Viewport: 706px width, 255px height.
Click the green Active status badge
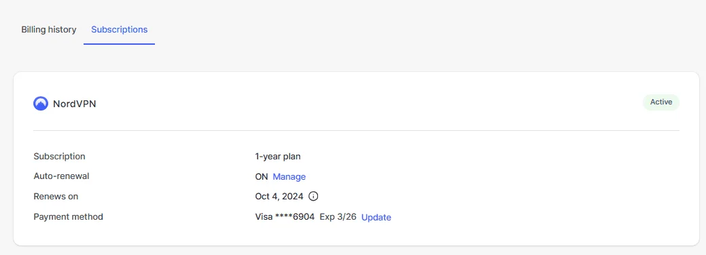[x=661, y=102]
